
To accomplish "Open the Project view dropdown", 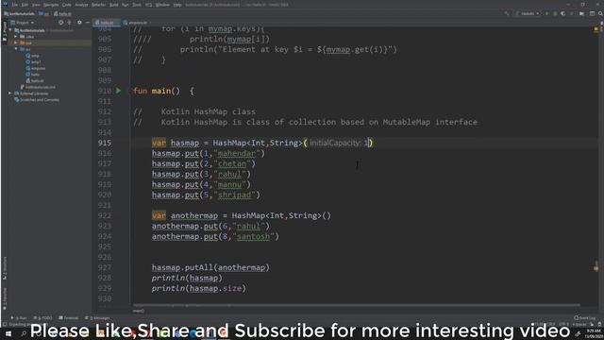I will (23, 23).
